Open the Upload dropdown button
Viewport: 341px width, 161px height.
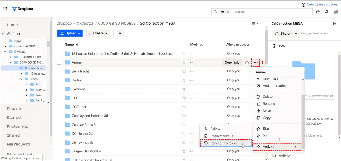click(70, 33)
